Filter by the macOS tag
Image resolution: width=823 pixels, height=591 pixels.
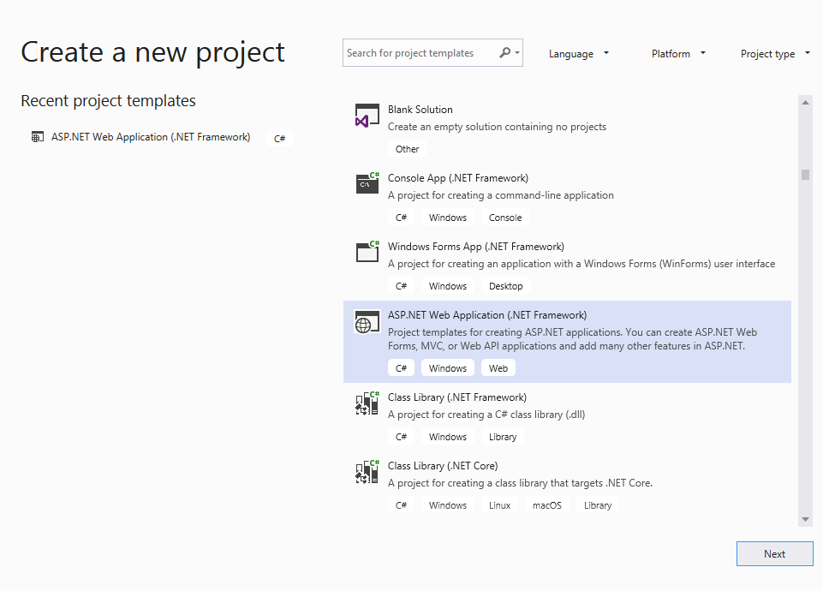pyautogui.click(x=546, y=504)
